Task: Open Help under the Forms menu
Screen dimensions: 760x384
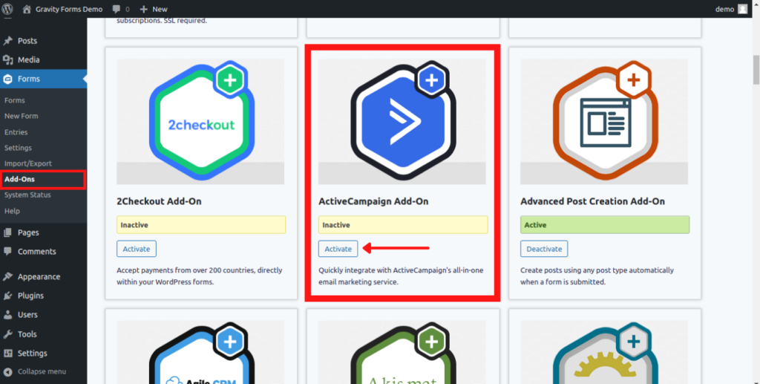Action: point(12,212)
